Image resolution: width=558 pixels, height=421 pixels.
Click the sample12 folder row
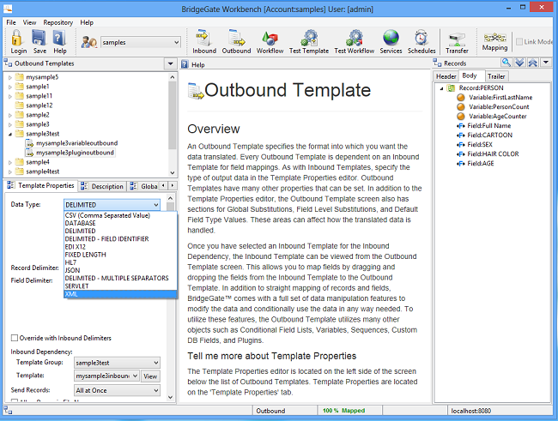(x=34, y=105)
